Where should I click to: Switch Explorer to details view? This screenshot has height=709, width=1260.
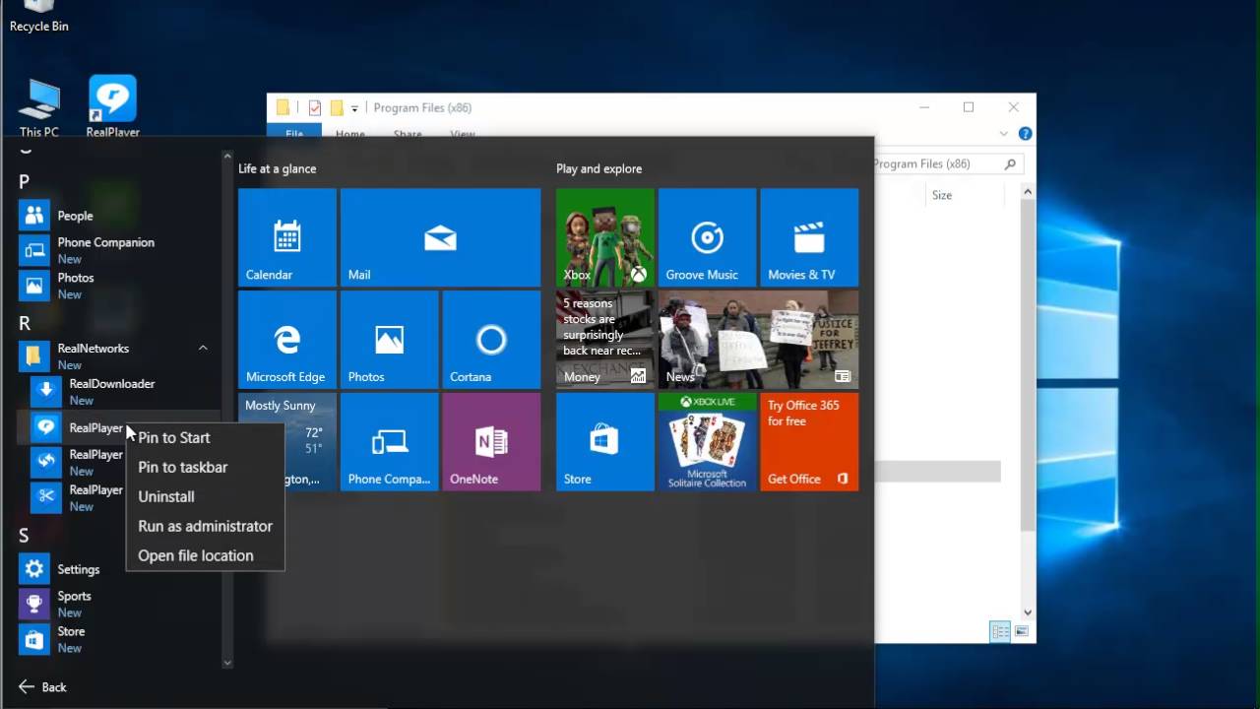click(x=1000, y=632)
